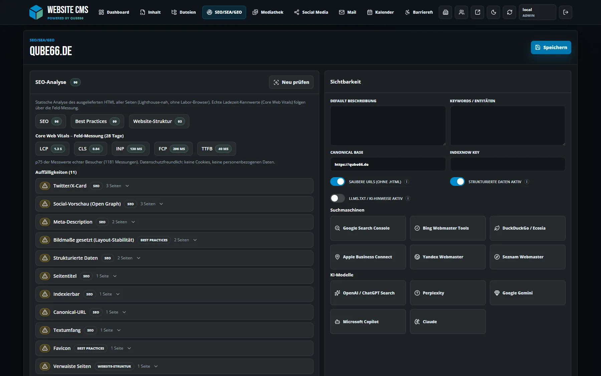The height and width of the screenshot is (376, 601).
Task: Click the Google Search Console magnifier icon
Action: (337, 228)
